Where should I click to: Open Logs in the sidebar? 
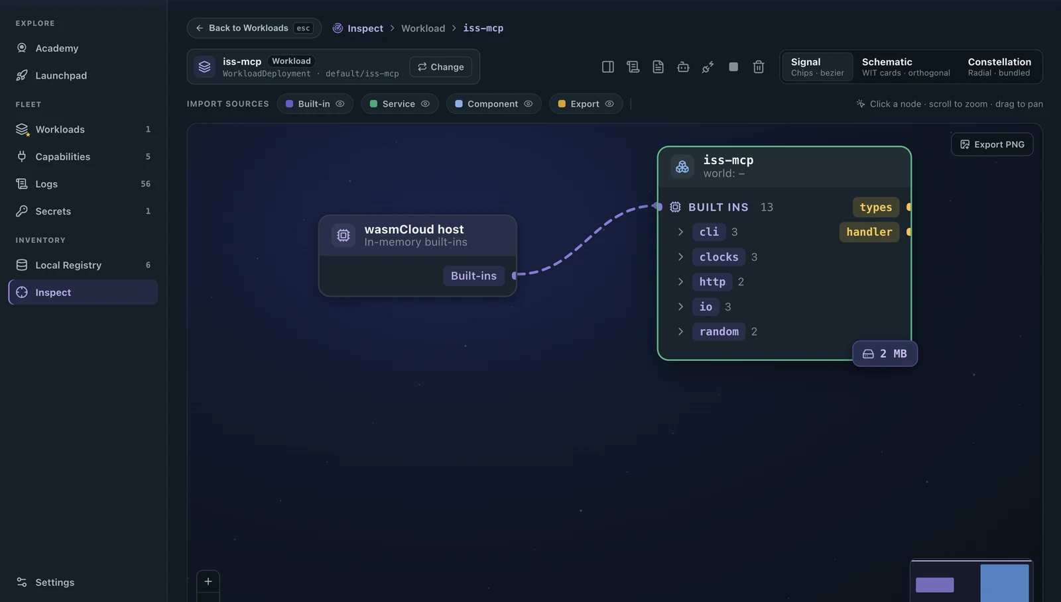tap(83, 183)
